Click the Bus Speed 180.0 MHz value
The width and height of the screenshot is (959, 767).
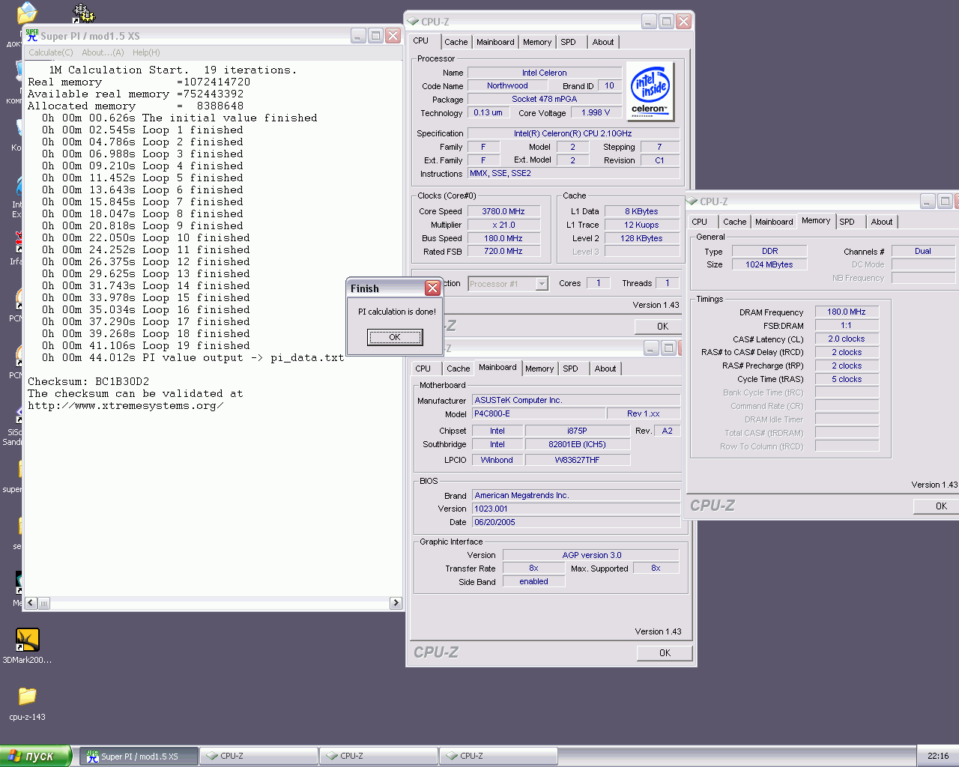click(503, 238)
